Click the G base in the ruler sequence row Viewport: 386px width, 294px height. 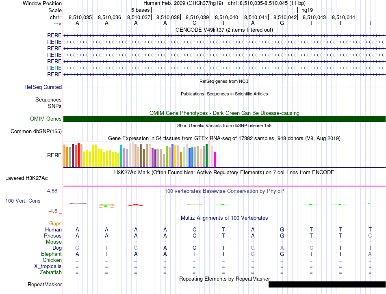pyautogui.click(x=282, y=23)
